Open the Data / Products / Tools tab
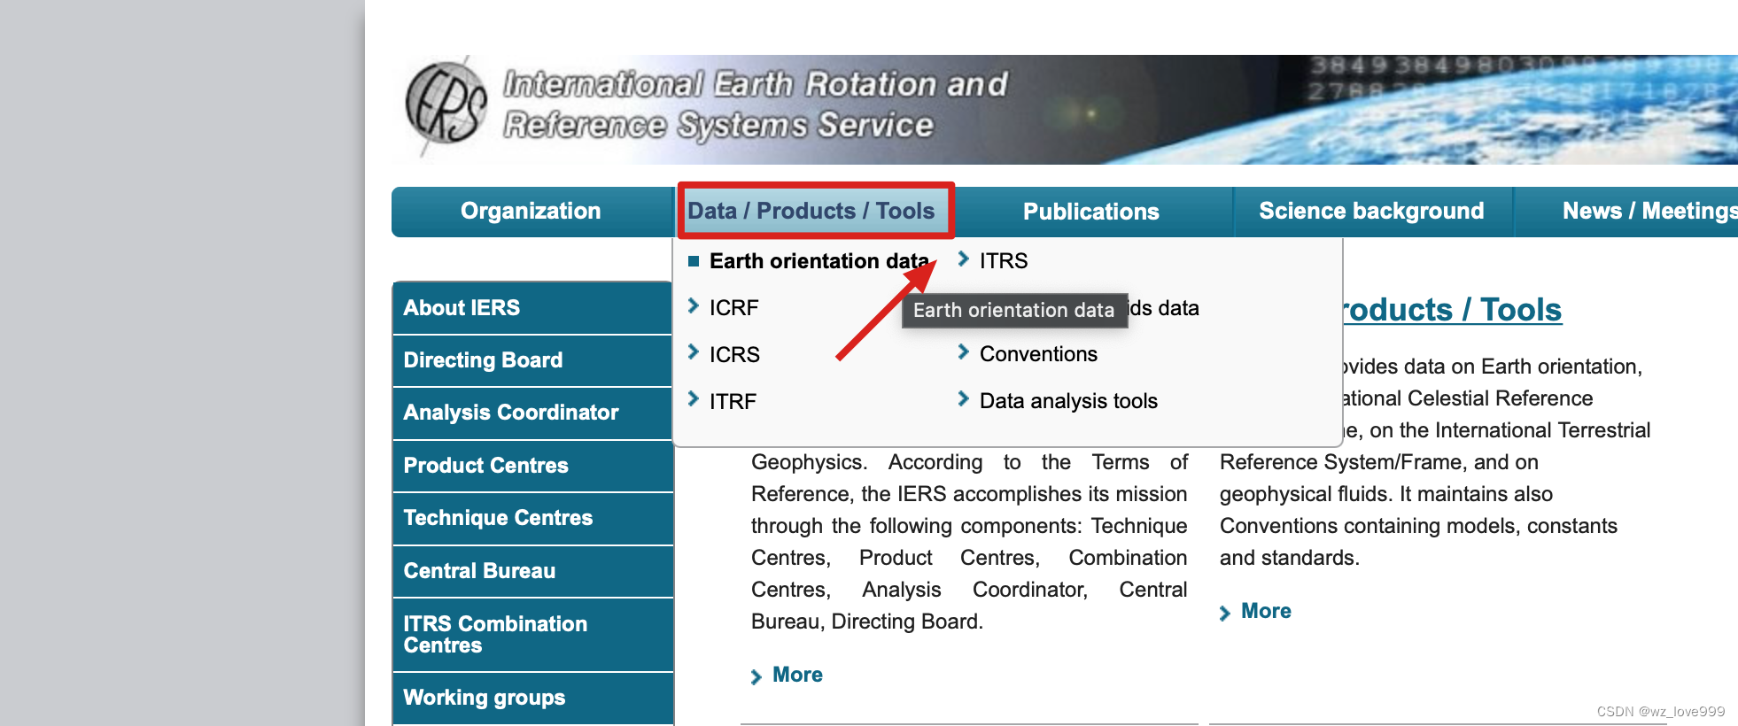1738x726 pixels. 816,211
